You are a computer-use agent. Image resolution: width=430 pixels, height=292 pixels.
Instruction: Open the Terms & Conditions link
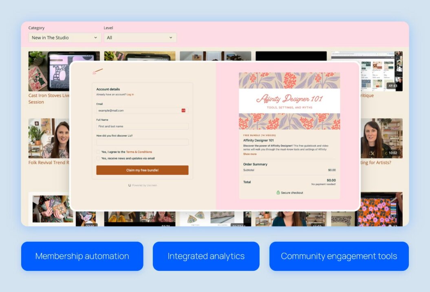tap(139, 152)
